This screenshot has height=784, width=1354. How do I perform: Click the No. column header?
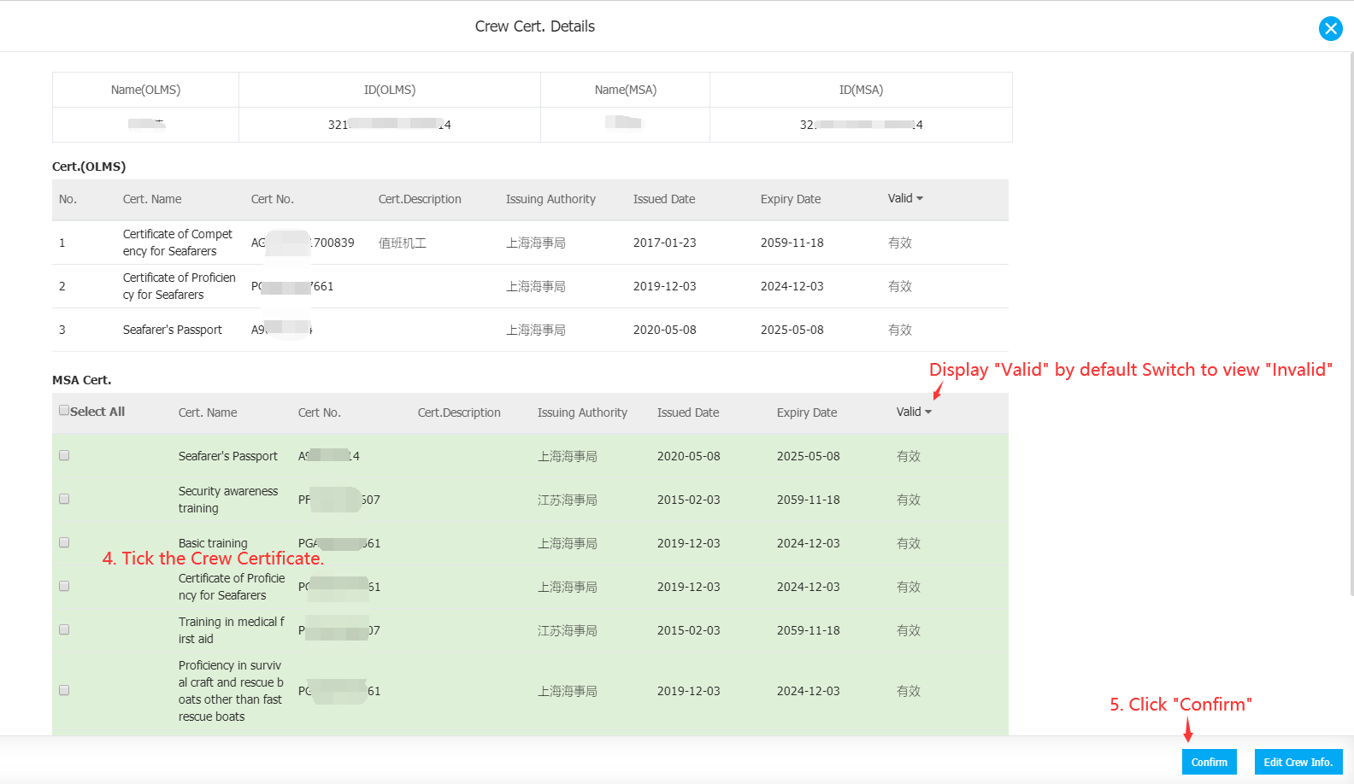click(68, 199)
